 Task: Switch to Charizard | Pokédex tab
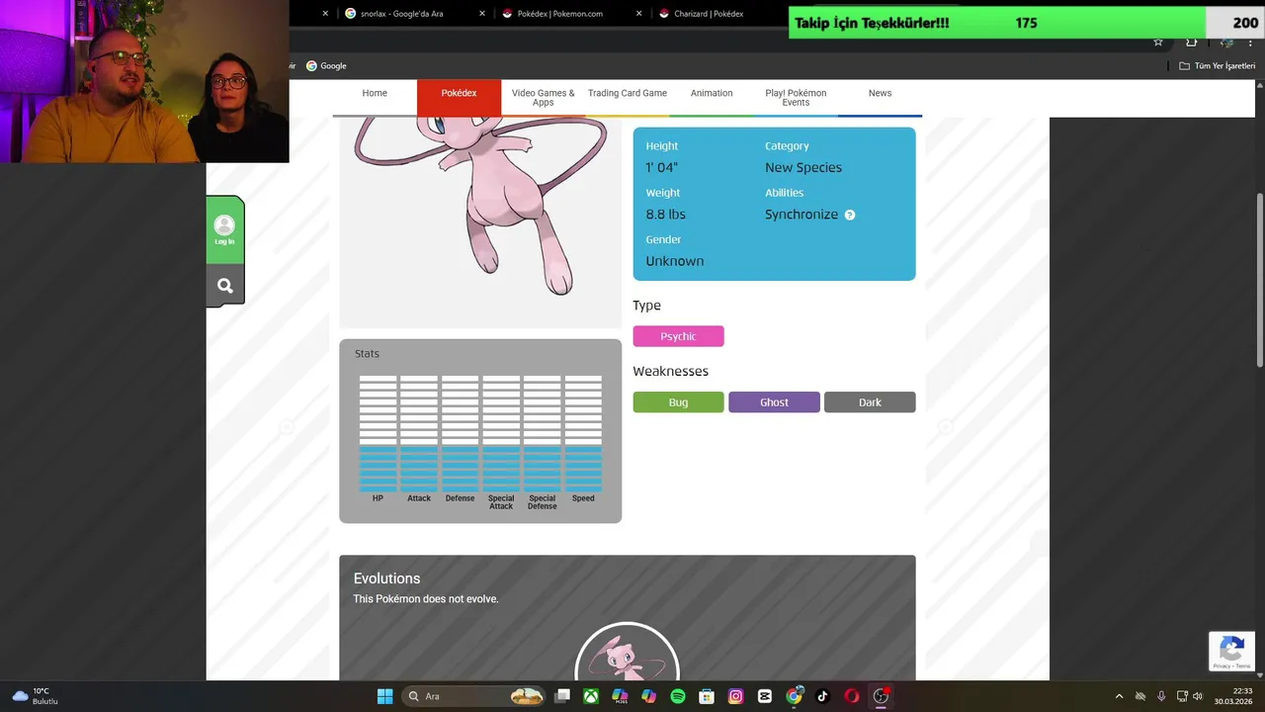(710, 14)
